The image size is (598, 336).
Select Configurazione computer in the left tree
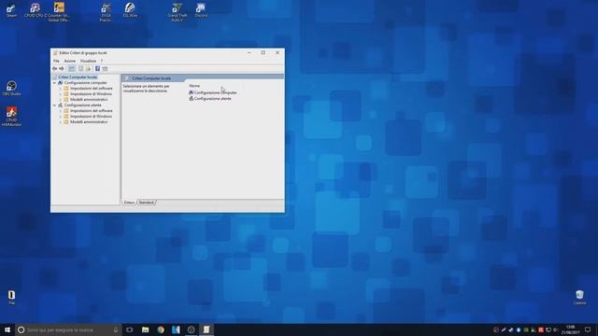(x=85, y=83)
